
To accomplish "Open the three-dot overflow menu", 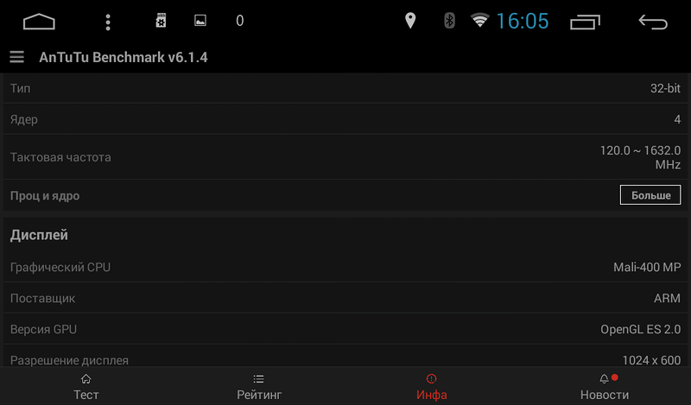I will 108,22.
